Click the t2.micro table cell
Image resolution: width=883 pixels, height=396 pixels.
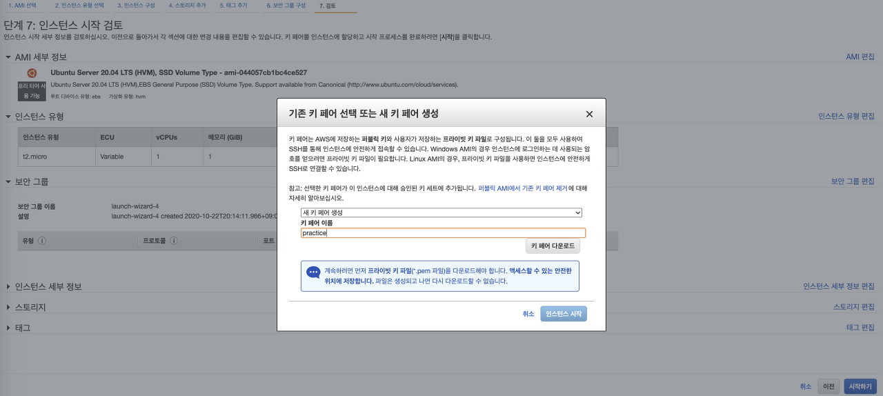(57, 157)
